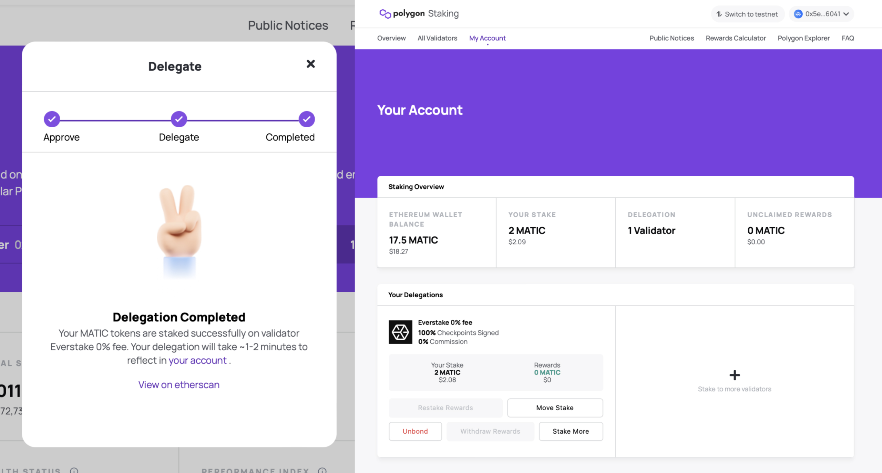Image resolution: width=882 pixels, height=473 pixels.
Task: Open Public Notices in right window nav
Action: point(671,38)
